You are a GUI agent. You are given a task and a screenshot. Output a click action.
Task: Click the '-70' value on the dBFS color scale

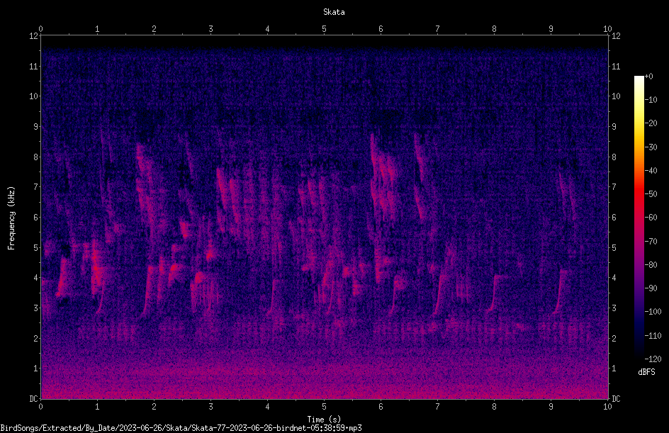pyautogui.click(x=651, y=242)
